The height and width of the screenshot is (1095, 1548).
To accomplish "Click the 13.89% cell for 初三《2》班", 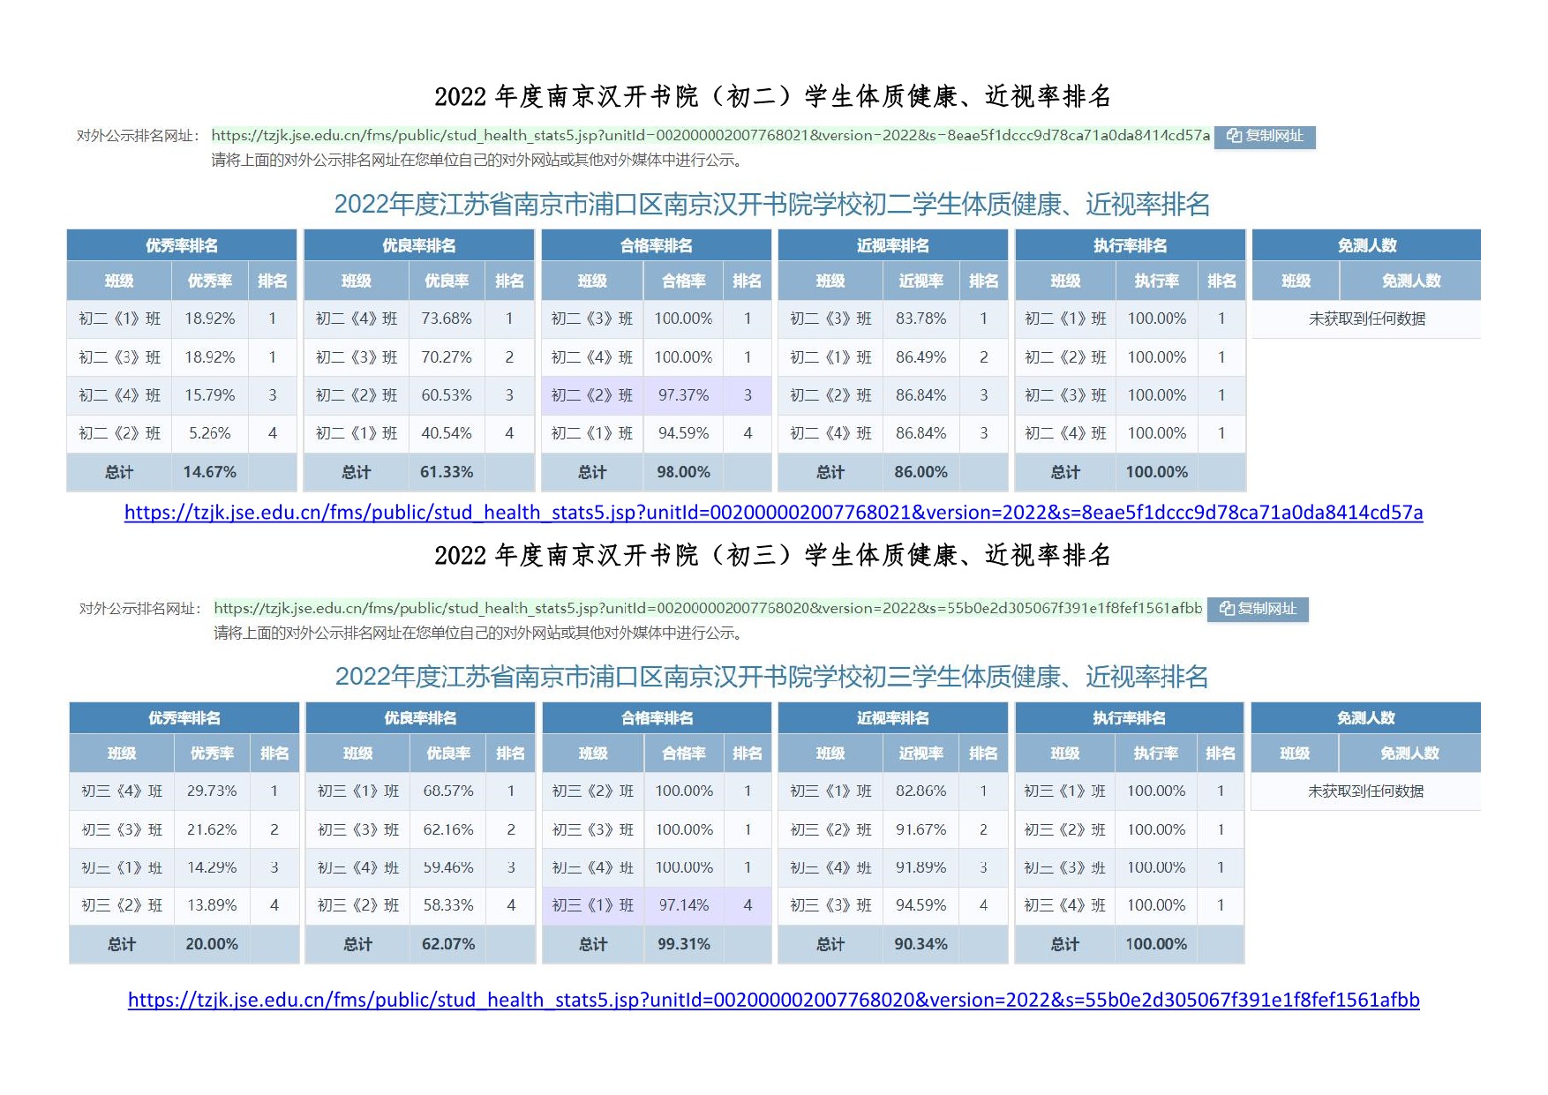I will coord(212,905).
